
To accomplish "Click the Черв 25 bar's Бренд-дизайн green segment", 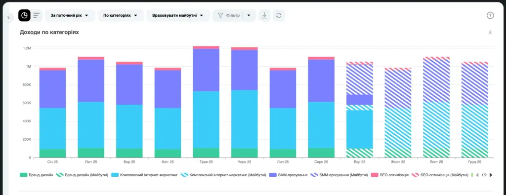I will pyautogui.click(x=245, y=153).
